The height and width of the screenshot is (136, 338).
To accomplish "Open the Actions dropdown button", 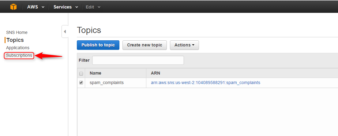I will 184,45.
